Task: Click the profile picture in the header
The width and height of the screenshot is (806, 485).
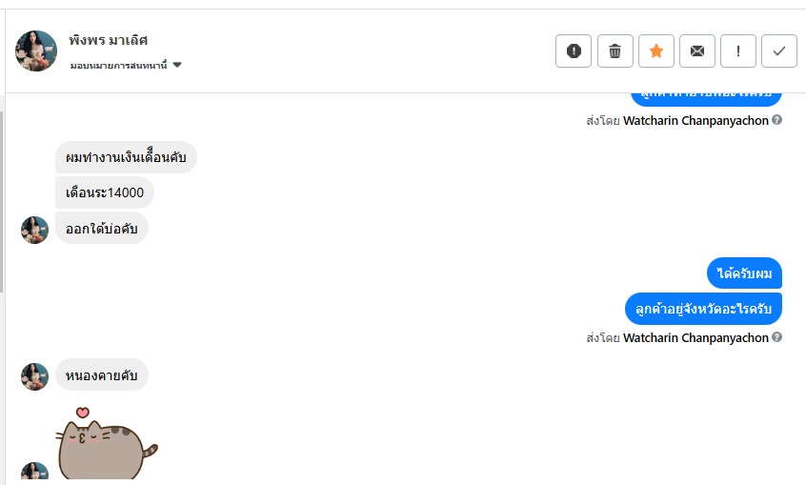Action: [x=36, y=51]
